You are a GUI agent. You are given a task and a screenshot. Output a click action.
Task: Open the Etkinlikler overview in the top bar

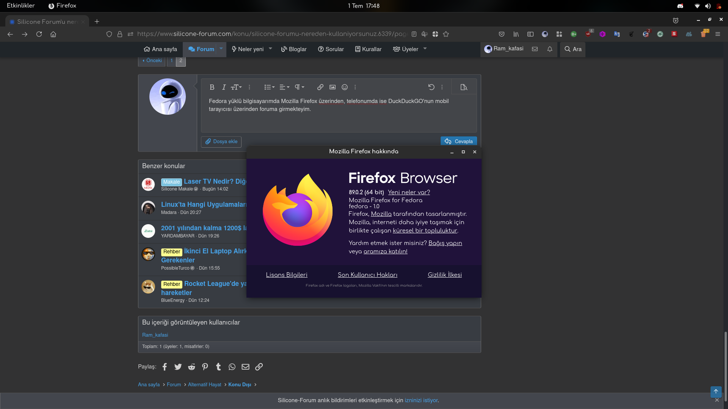21,6
